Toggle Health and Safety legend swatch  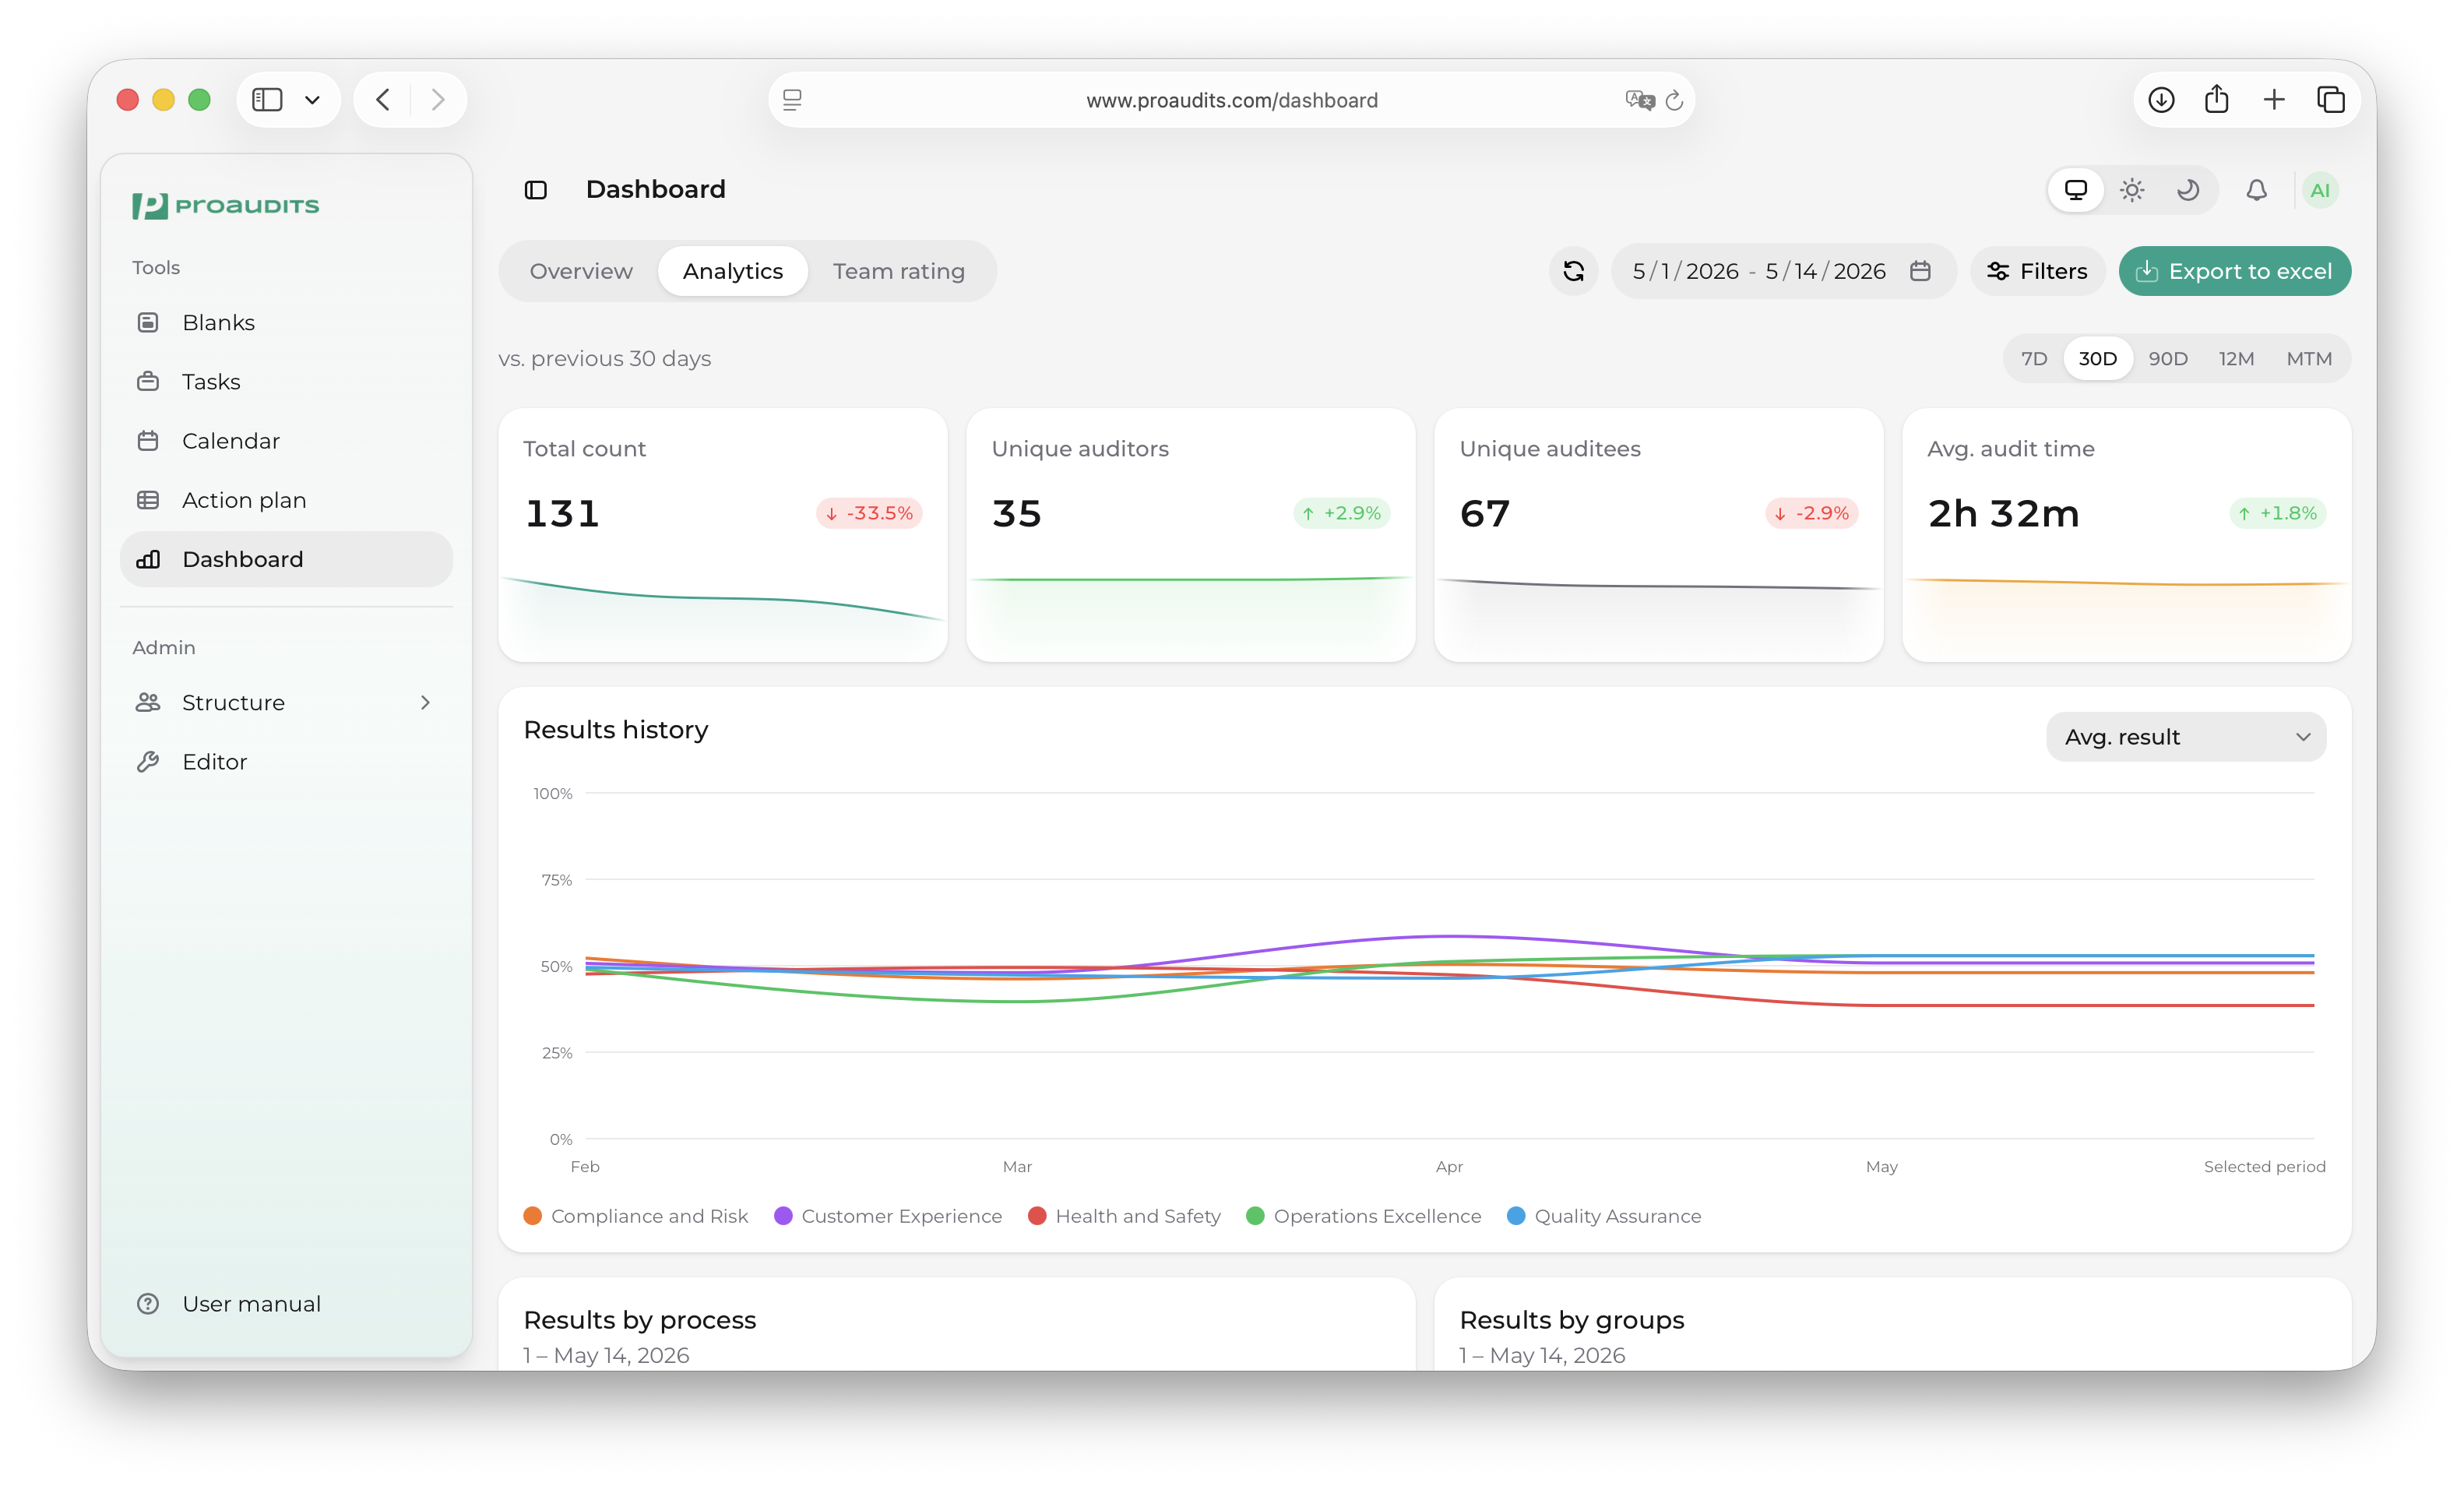click(1037, 1216)
